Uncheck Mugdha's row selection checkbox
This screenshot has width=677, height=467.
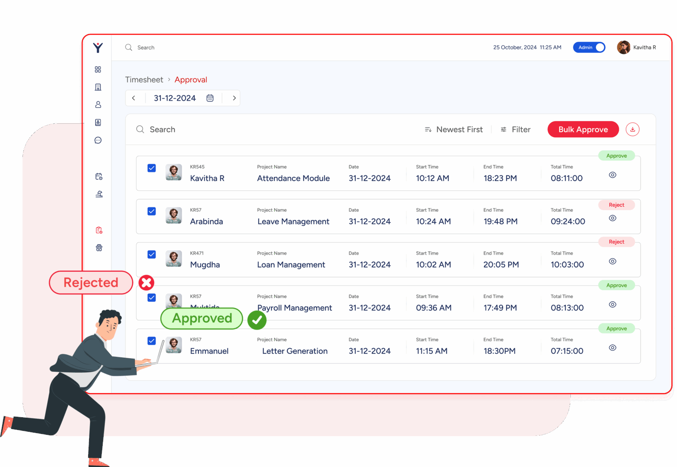[x=151, y=254]
